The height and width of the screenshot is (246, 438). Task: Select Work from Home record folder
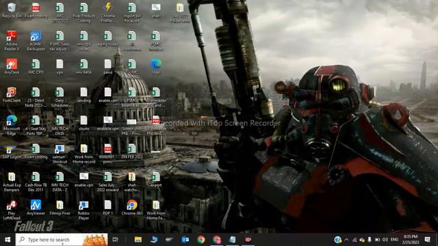(83, 153)
